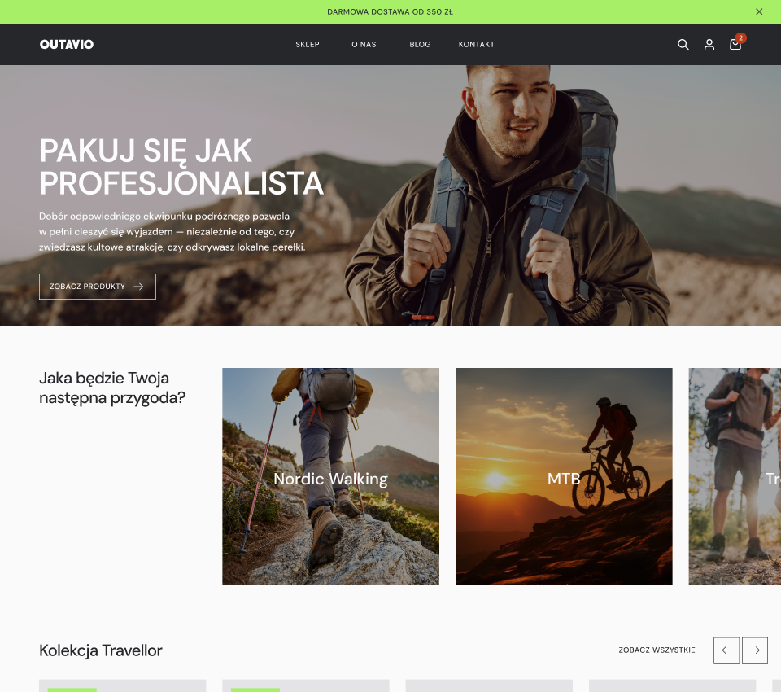
Task: Go to next Travellor collection slide
Action: [x=755, y=650]
